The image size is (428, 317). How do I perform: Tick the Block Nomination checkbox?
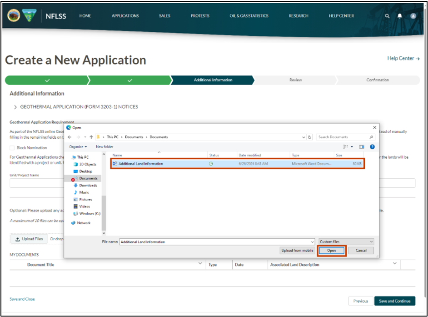coord(12,148)
